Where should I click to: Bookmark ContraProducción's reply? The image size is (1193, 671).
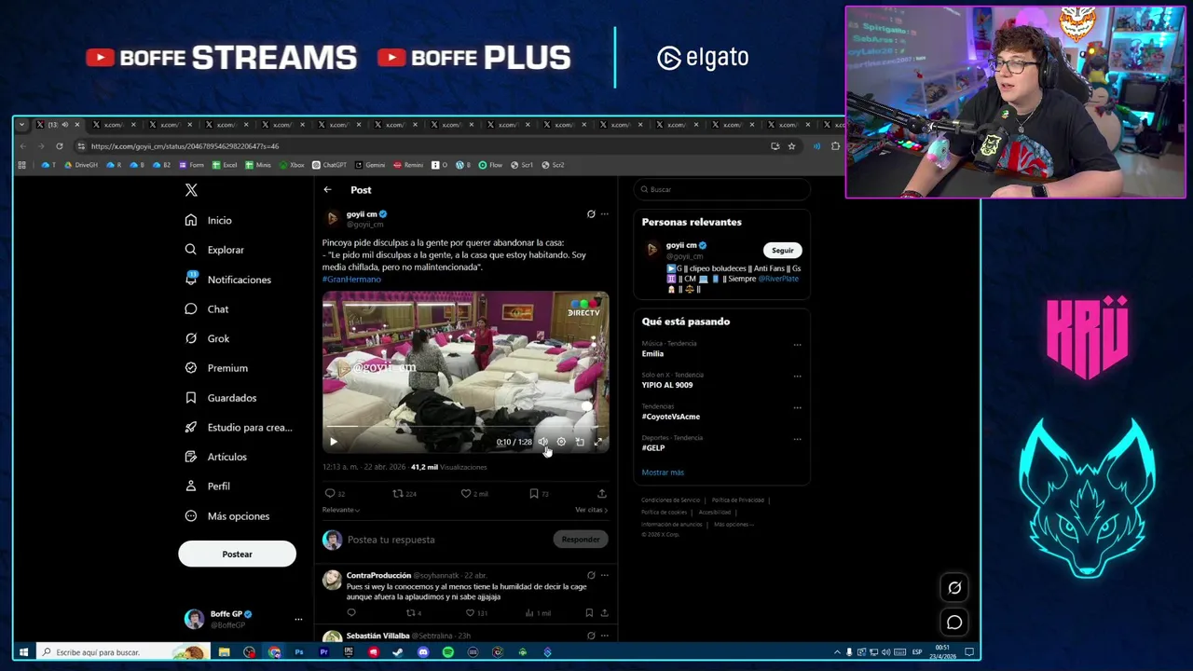pyautogui.click(x=589, y=613)
